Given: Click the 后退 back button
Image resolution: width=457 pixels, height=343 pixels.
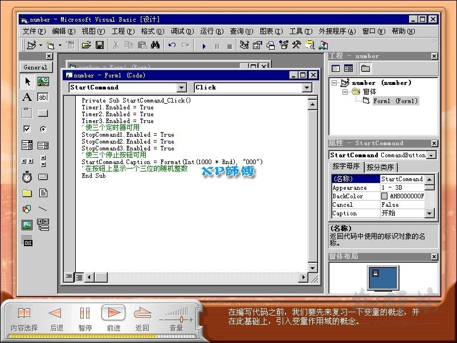Looking at the screenshot, I should (56, 319).
